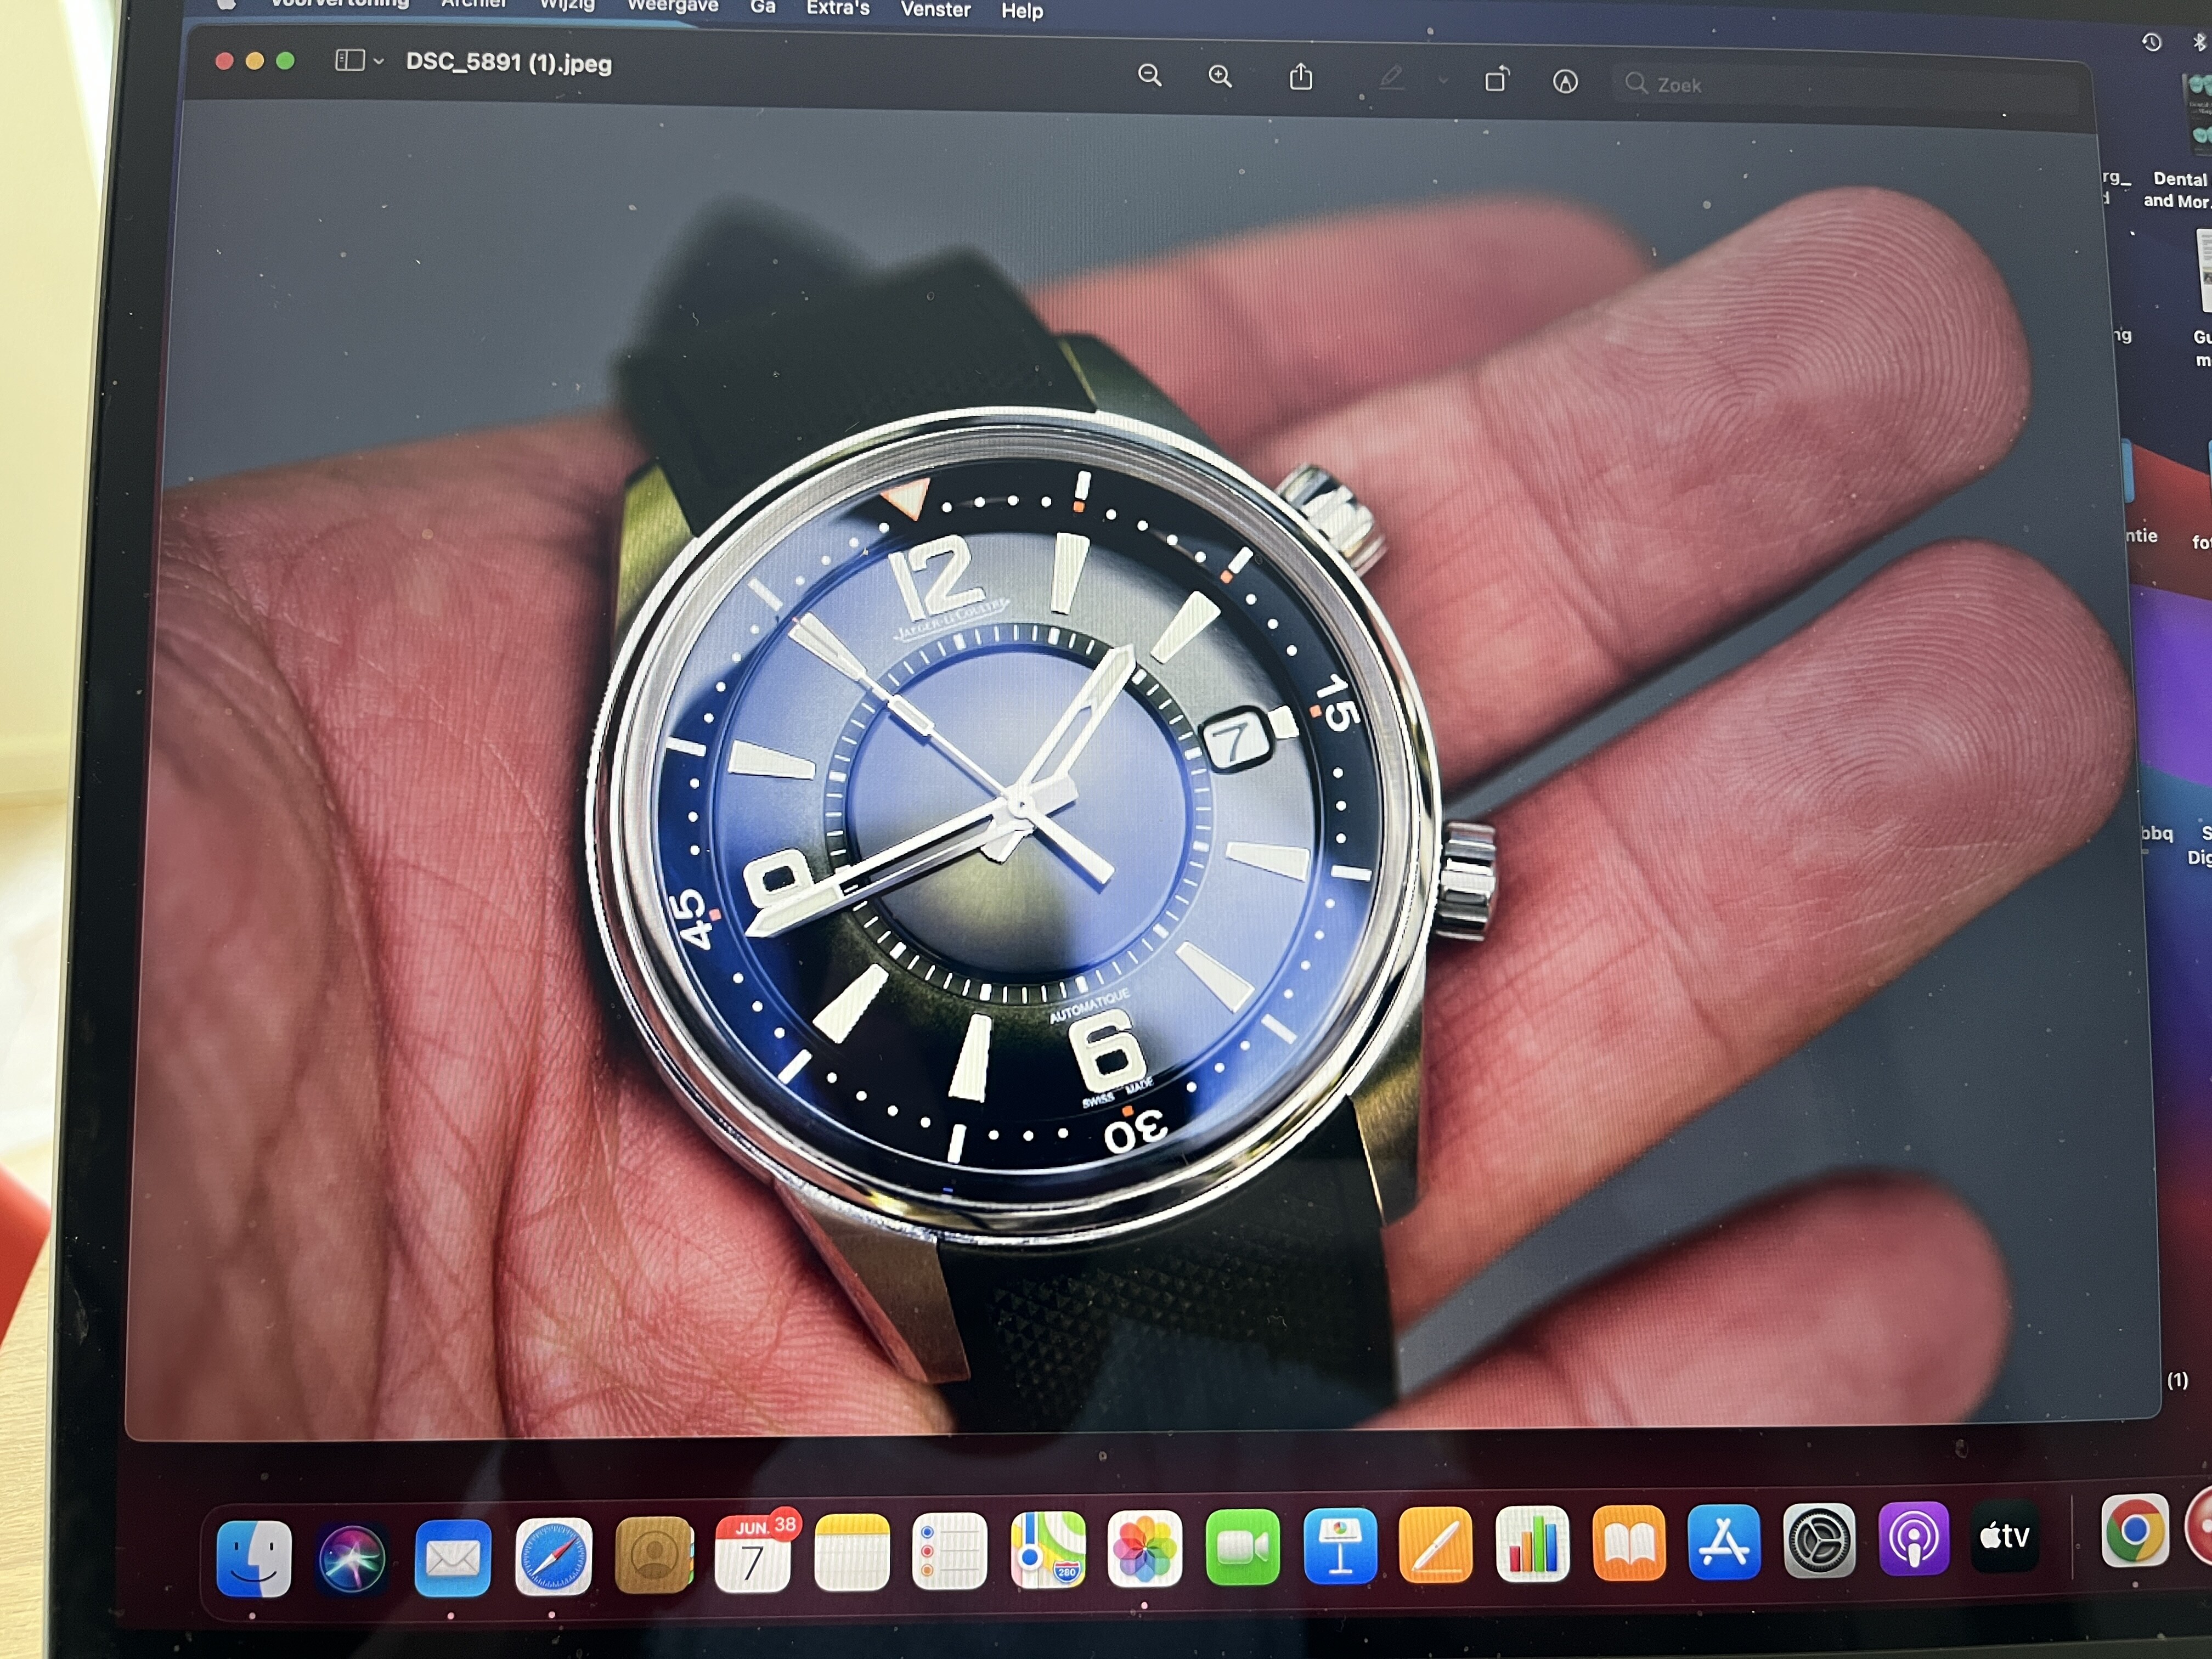Open Pages from the Dock
The height and width of the screenshot is (1659, 2212).
[x=1436, y=1545]
